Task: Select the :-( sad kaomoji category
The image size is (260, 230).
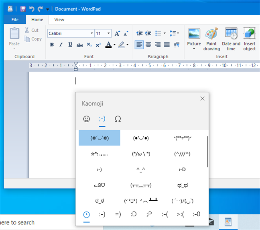Action: [165, 214]
